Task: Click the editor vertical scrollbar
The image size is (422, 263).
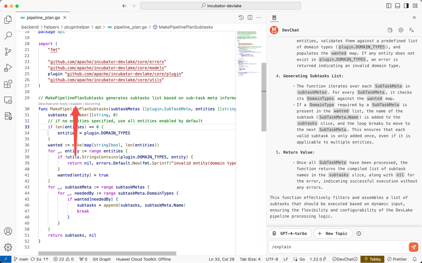Action: (x=264, y=97)
